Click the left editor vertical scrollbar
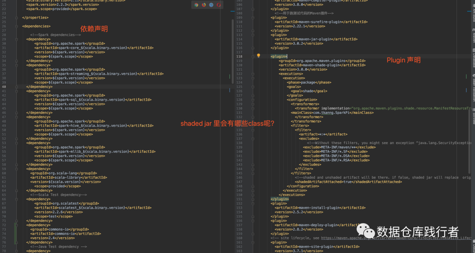This screenshot has height=253, width=475. (233, 51)
